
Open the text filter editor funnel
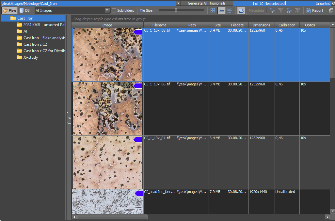point(289,10)
